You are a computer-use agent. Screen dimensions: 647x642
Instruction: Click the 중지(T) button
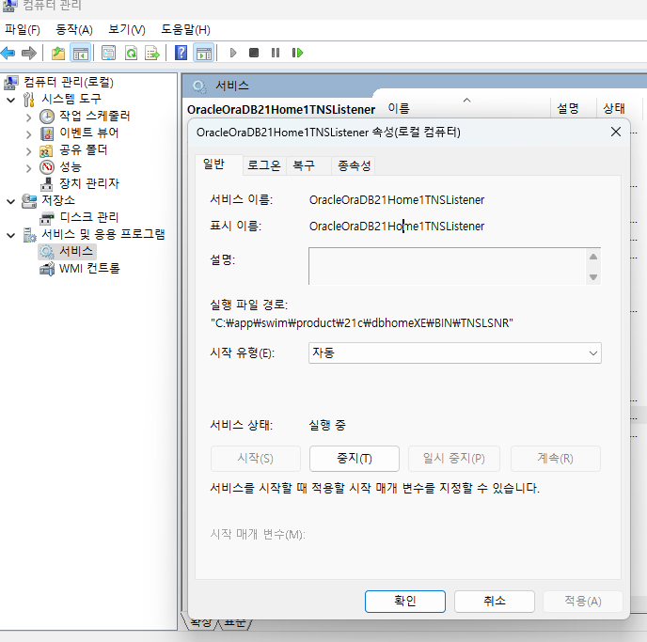pyautogui.click(x=355, y=459)
